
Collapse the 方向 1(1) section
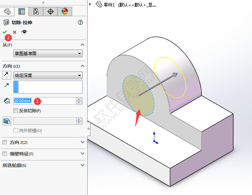point(83,66)
